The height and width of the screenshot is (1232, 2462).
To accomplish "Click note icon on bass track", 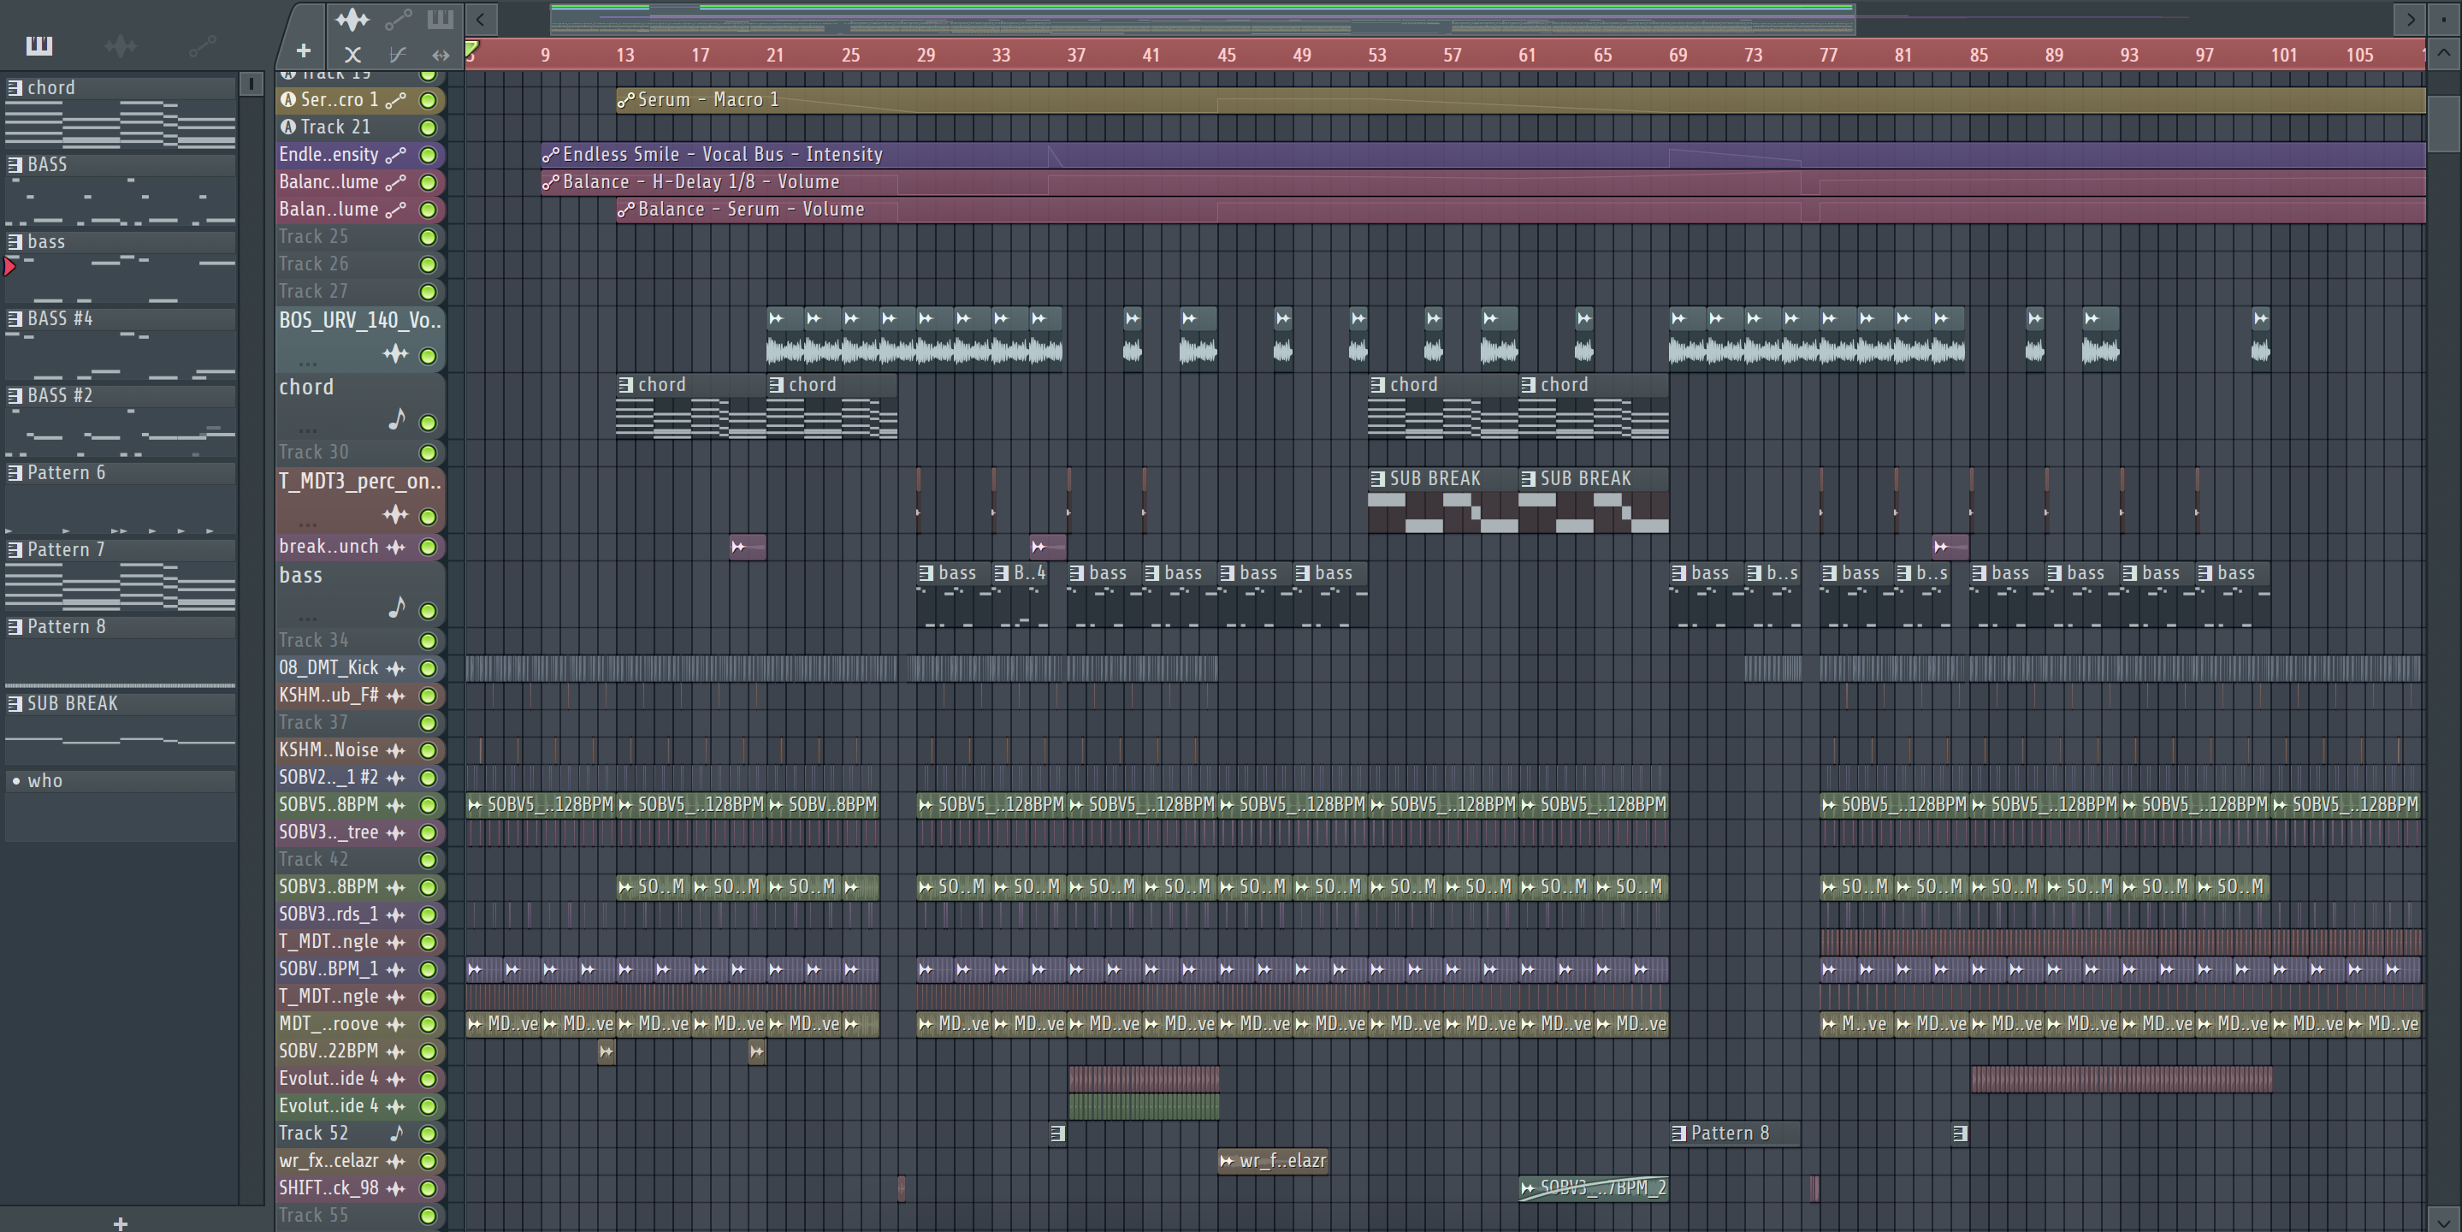I will click(398, 607).
